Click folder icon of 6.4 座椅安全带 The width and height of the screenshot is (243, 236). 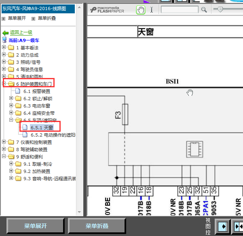(18, 113)
